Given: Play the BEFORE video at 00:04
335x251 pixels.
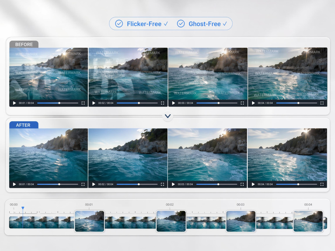Looking at the screenshot, I should click(253, 103).
